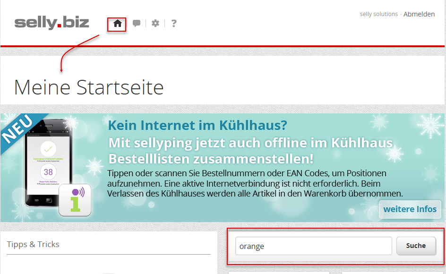The height and width of the screenshot is (274, 446).
Task: Click the Tipps & Tricks heading
Action: point(33,244)
